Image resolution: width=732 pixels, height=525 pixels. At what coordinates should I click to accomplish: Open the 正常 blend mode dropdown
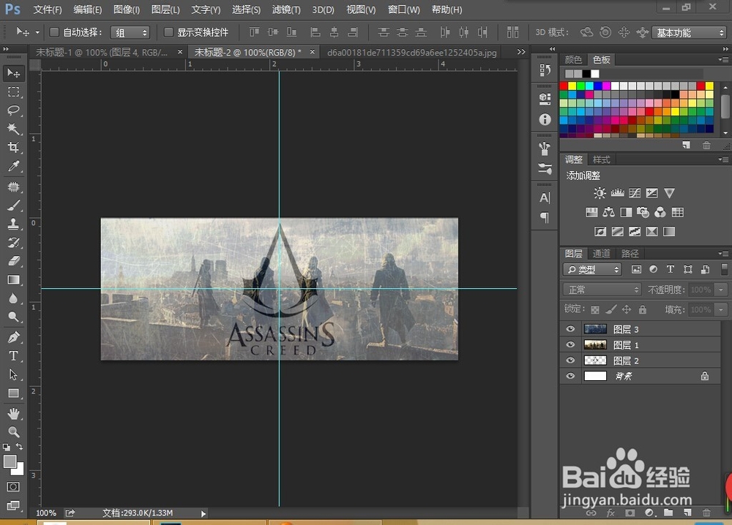[602, 290]
